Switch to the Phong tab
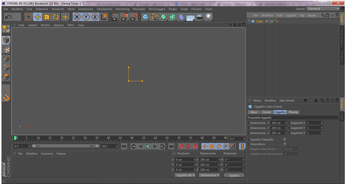Screen dimensions: 347x184 point(293,112)
